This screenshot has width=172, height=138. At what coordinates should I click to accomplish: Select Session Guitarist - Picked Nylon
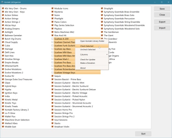click(x=70, y=100)
